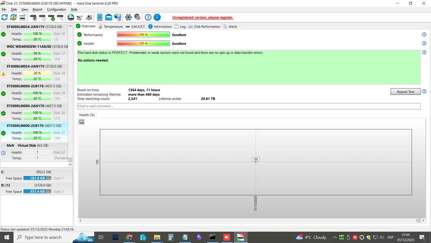The height and width of the screenshot is (243, 431).
Task: Switch to the Alerts tab
Action: [x=230, y=26]
